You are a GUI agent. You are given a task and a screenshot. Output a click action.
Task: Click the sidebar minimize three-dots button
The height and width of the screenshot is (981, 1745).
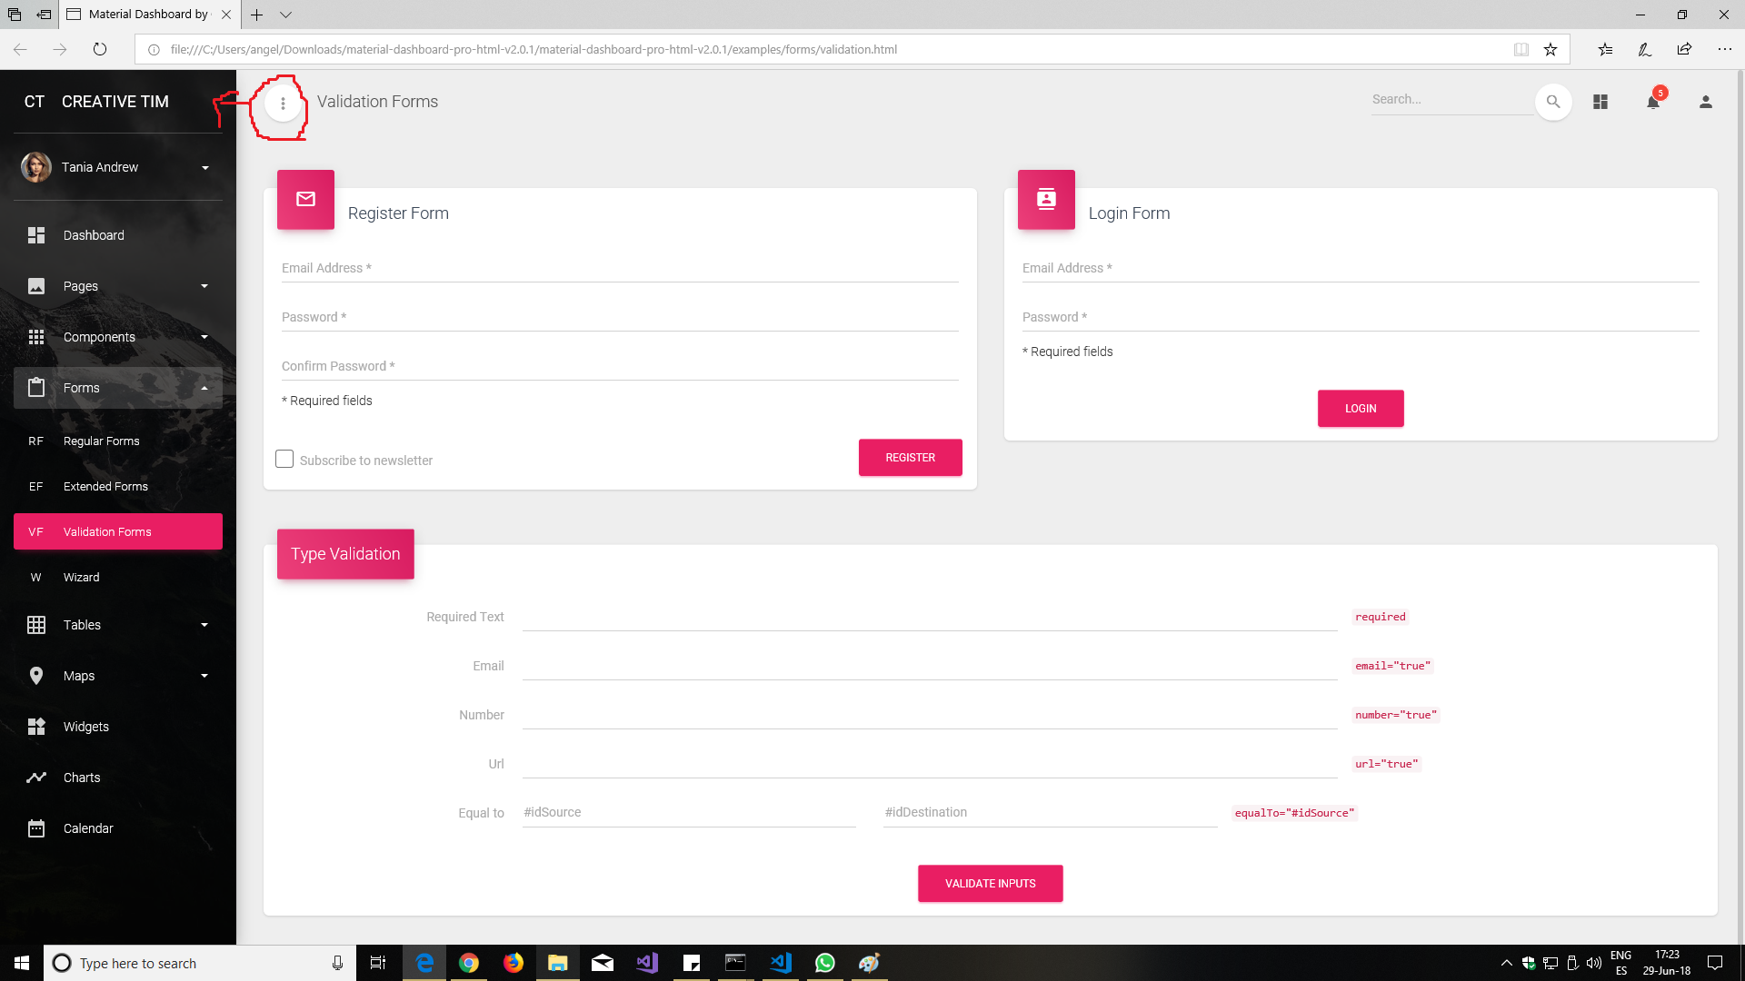coord(283,104)
